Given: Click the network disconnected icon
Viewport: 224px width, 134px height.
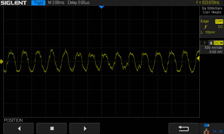Looking at the screenshot, I should [206, 131].
